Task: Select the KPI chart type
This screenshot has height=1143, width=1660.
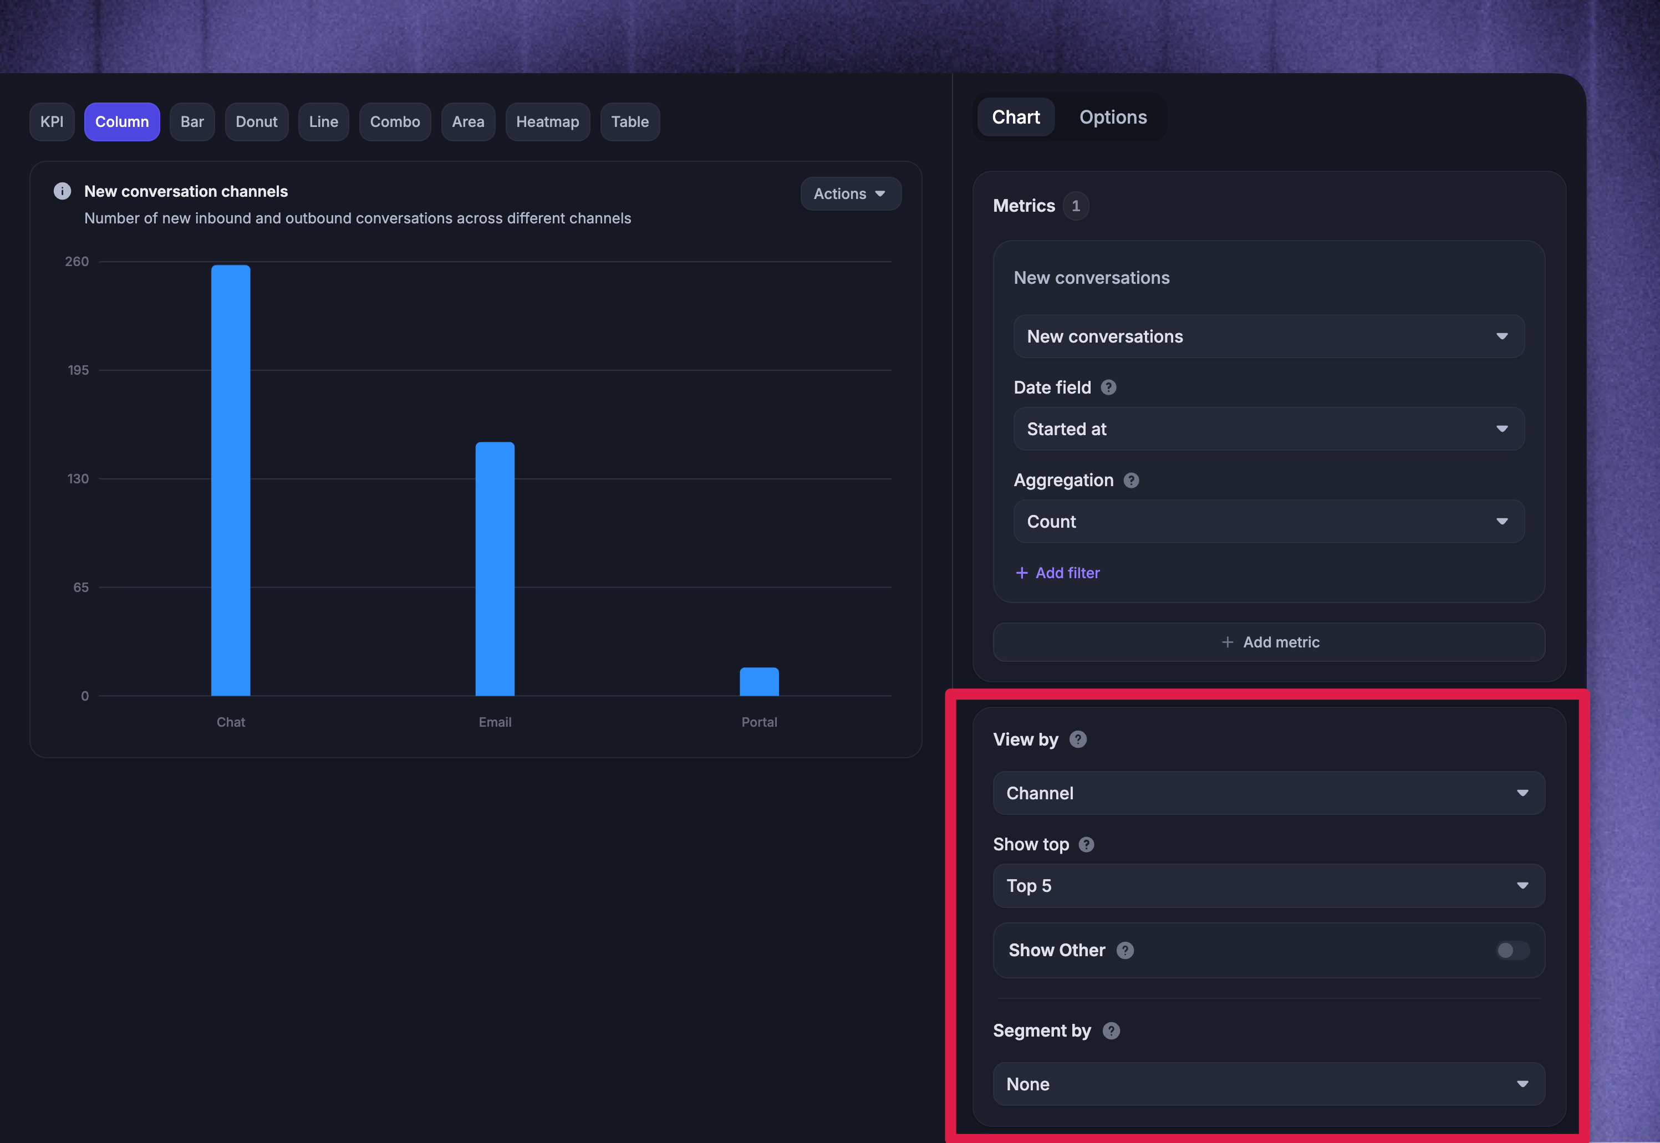Action: pos(52,122)
